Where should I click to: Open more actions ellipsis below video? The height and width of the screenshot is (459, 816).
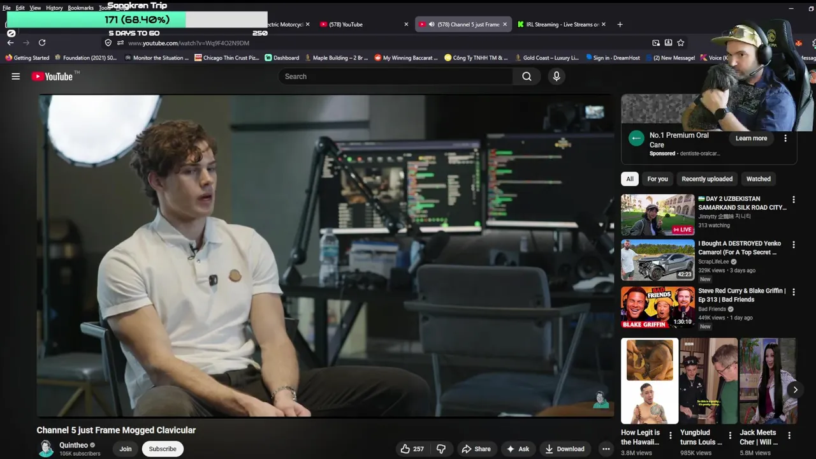(x=606, y=449)
